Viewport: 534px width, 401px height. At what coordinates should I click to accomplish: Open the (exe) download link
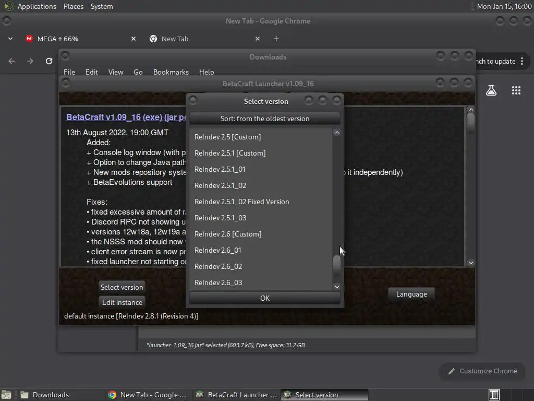[153, 117]
